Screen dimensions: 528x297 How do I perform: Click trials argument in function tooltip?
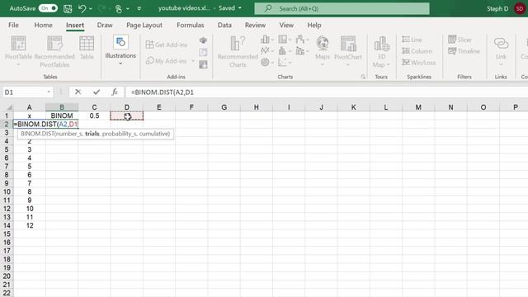coord(92,134)
